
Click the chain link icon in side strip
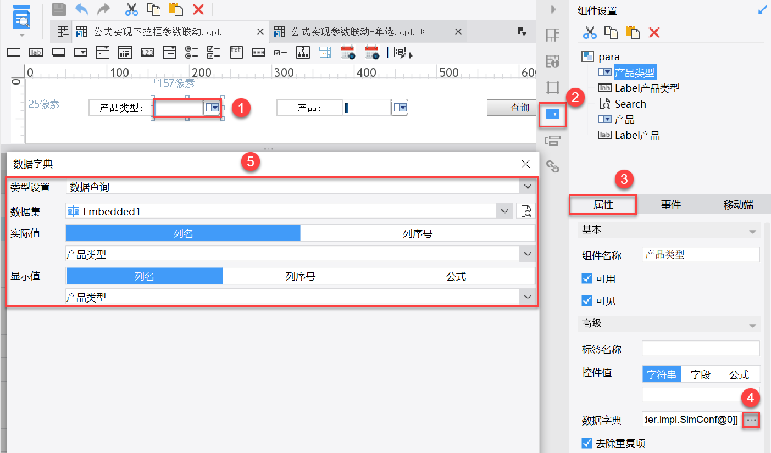tap(552, 165)
